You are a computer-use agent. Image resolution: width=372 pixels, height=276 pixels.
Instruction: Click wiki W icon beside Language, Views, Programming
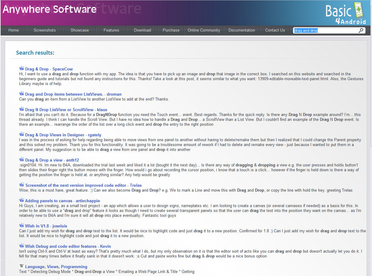(22, 266)
